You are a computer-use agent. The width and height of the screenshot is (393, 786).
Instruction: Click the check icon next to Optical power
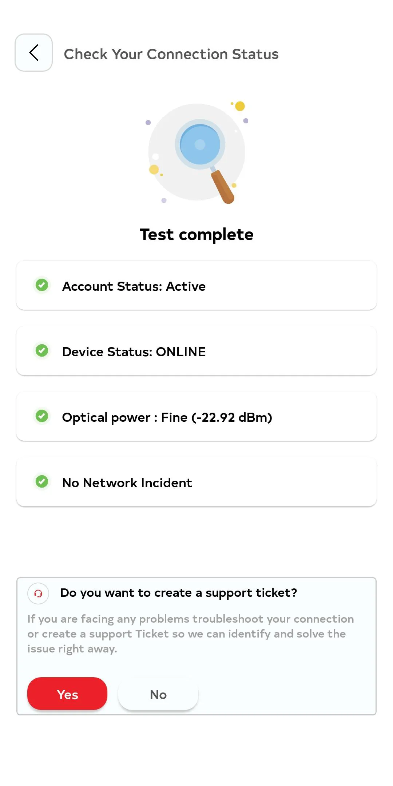[x=42, y=416]
